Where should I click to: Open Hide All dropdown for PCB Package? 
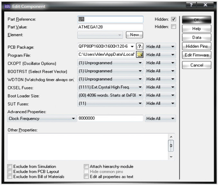(160, 46)
